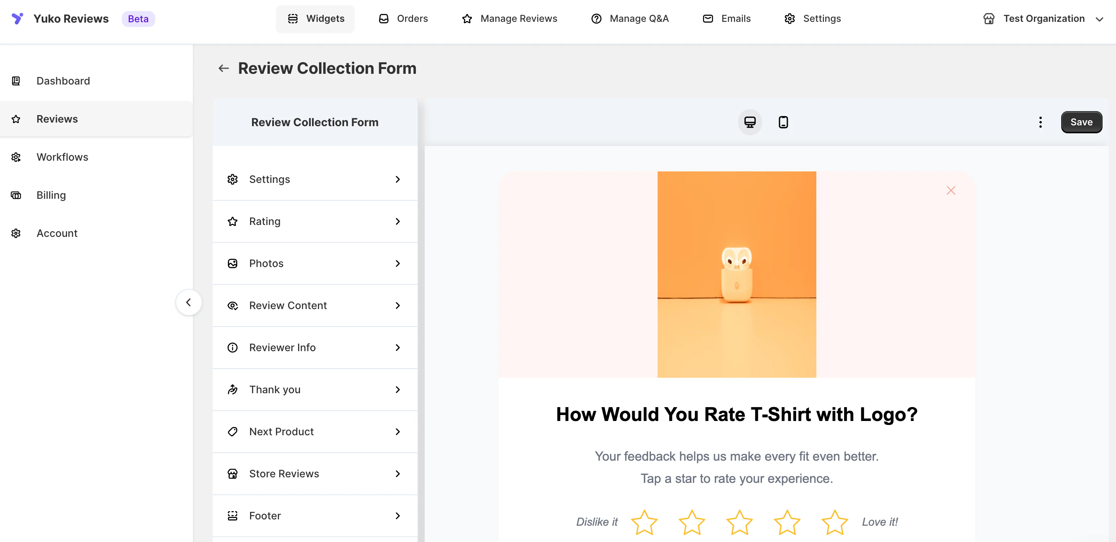The width and height of the screenshot is (1116, 542).
Task: Switch preview to desktop view
Action: point(750,122)
